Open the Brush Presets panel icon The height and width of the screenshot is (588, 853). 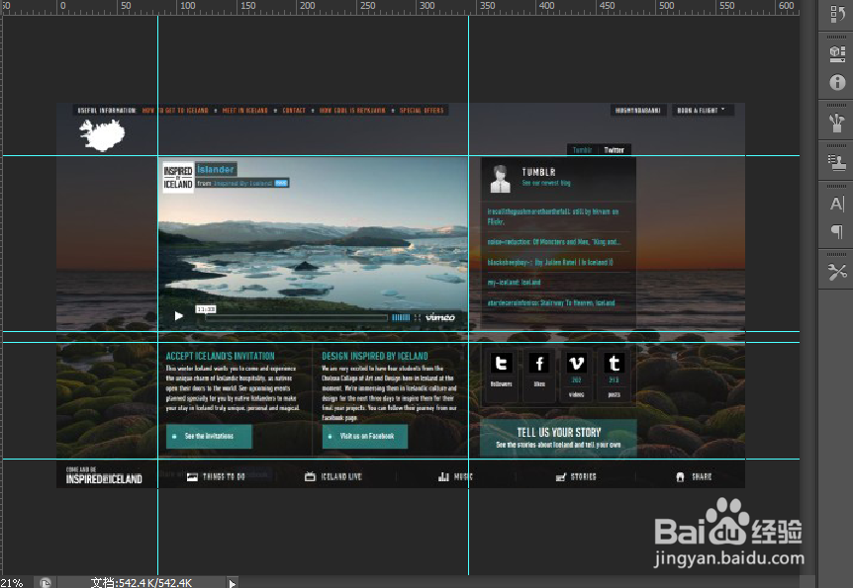pyautogui.click(x=837, y=123)
